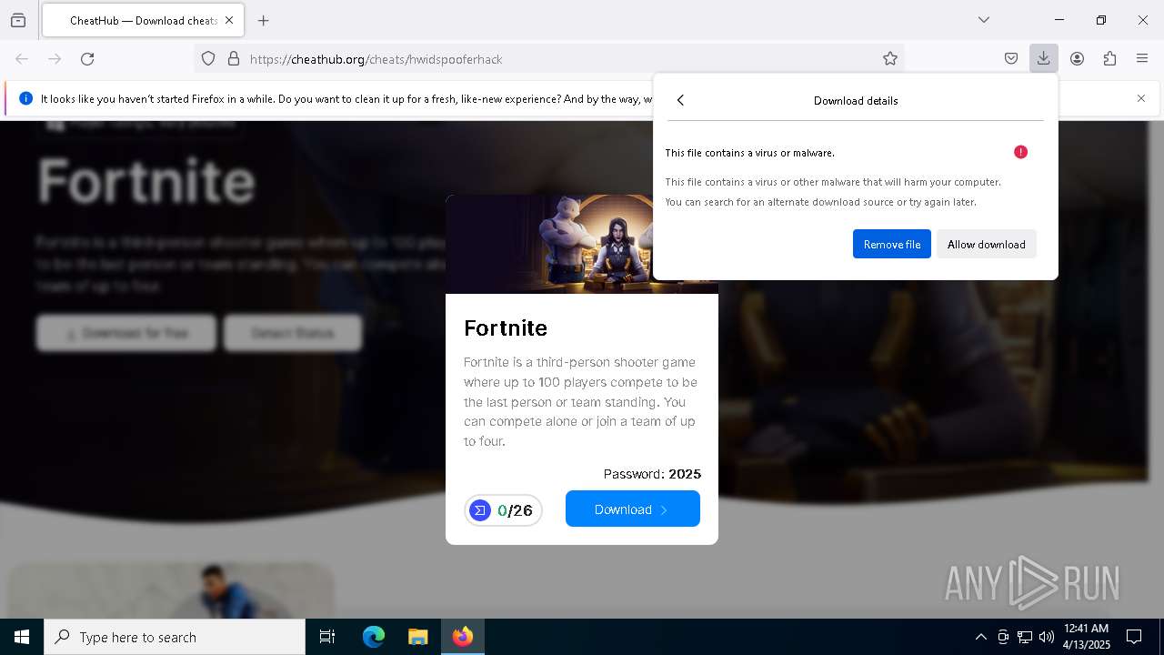1164x655 pixels.
Task: Open File Explorer from the taskbar
Action: pos(417,637)
